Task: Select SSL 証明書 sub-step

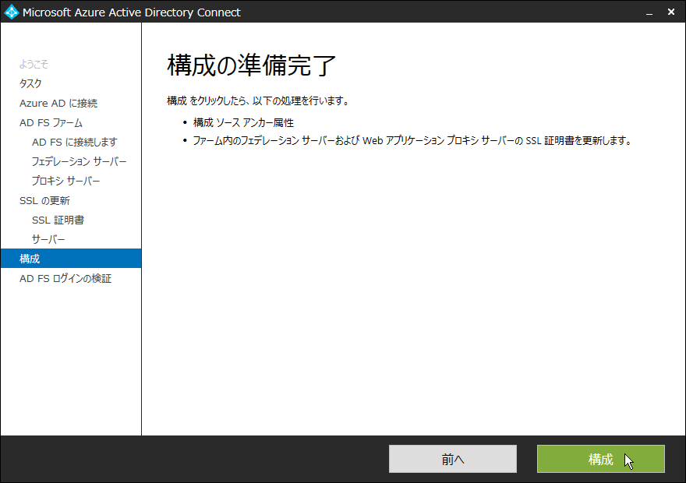Action: [58, 220]
